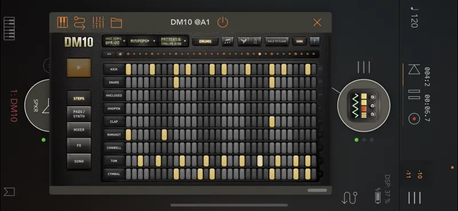The width and height of the screenshot is (458, 211).
Task: Open the MINIPOPS drum kit dropdown
Action: pos(142,41)
